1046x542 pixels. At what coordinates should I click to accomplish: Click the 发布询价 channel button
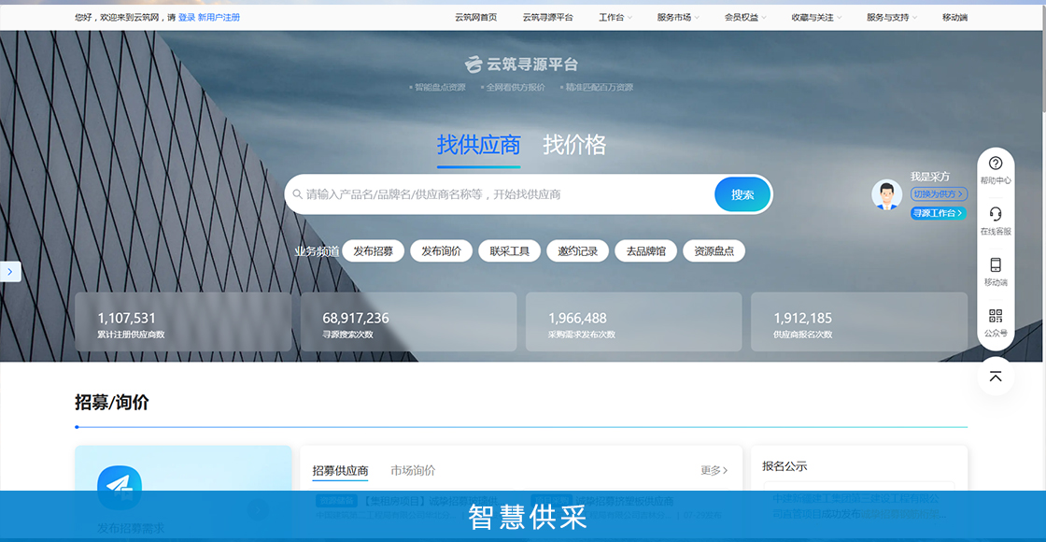pyautogui.click(x=441, y=251)
